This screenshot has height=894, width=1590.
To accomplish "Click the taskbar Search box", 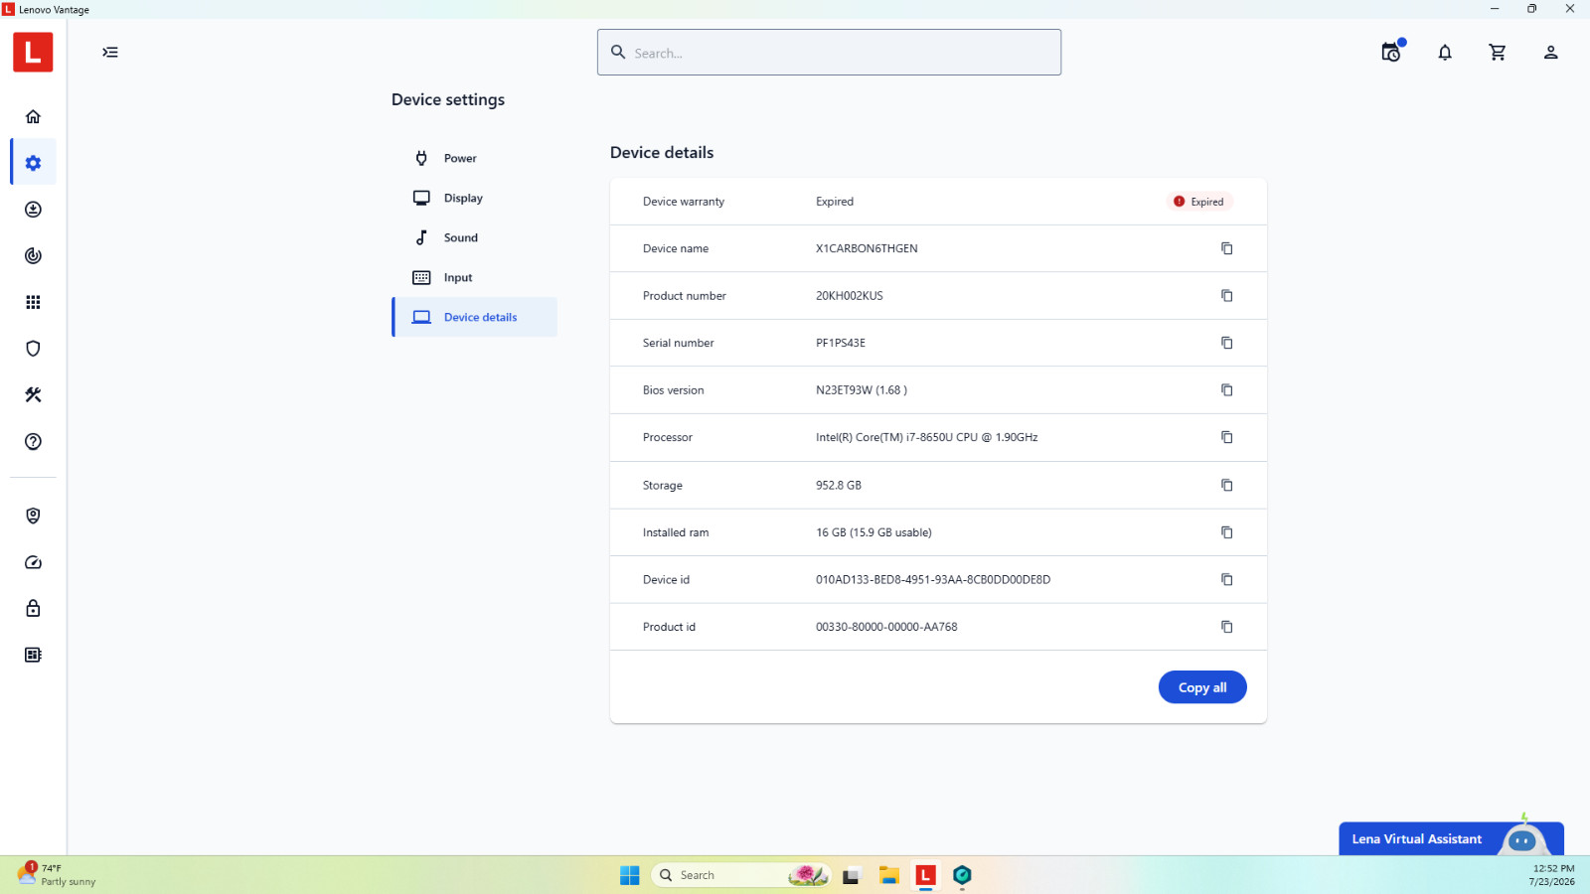I will pos(740,875).
